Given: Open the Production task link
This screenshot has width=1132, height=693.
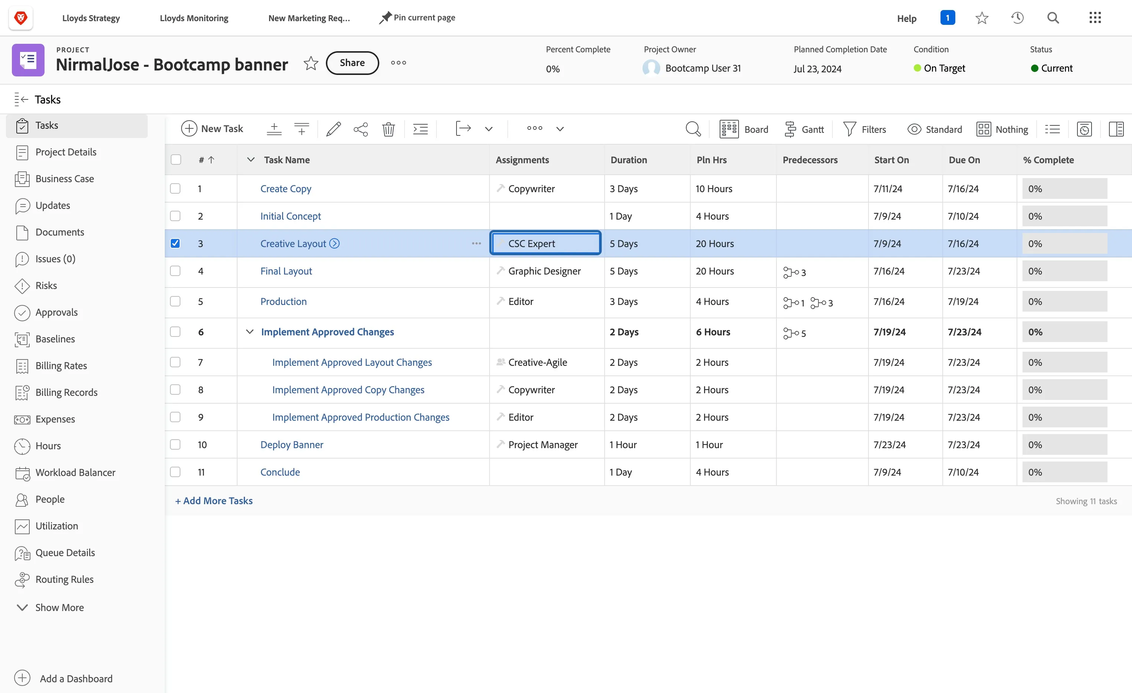Looking at the screenshot, I should (284, 302).
